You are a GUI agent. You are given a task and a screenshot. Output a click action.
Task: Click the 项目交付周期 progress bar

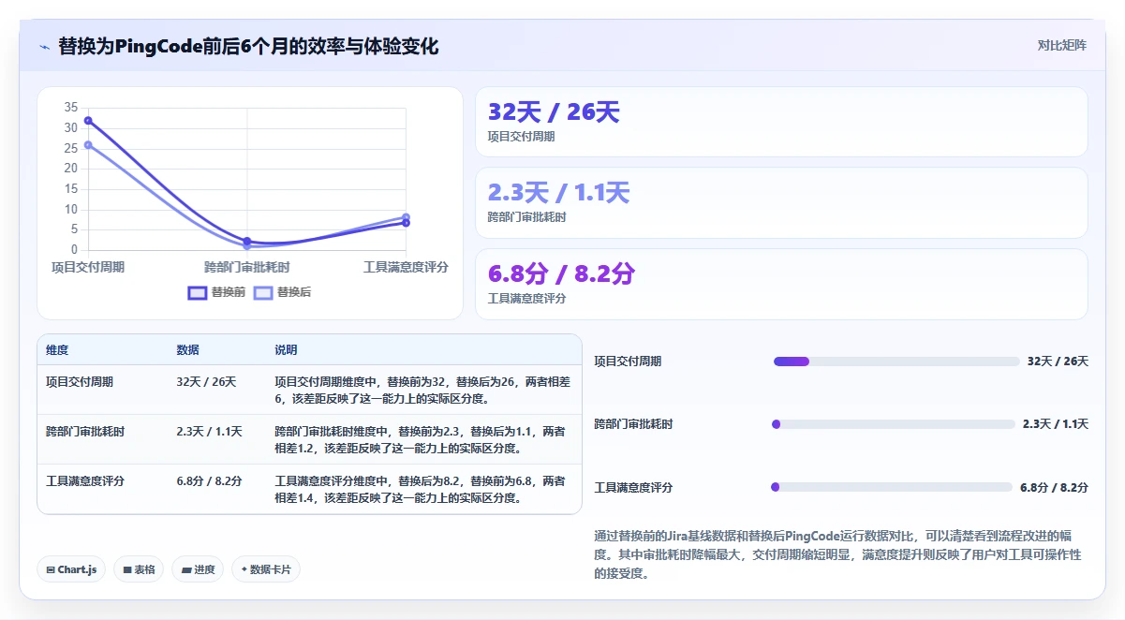(896, 362)
